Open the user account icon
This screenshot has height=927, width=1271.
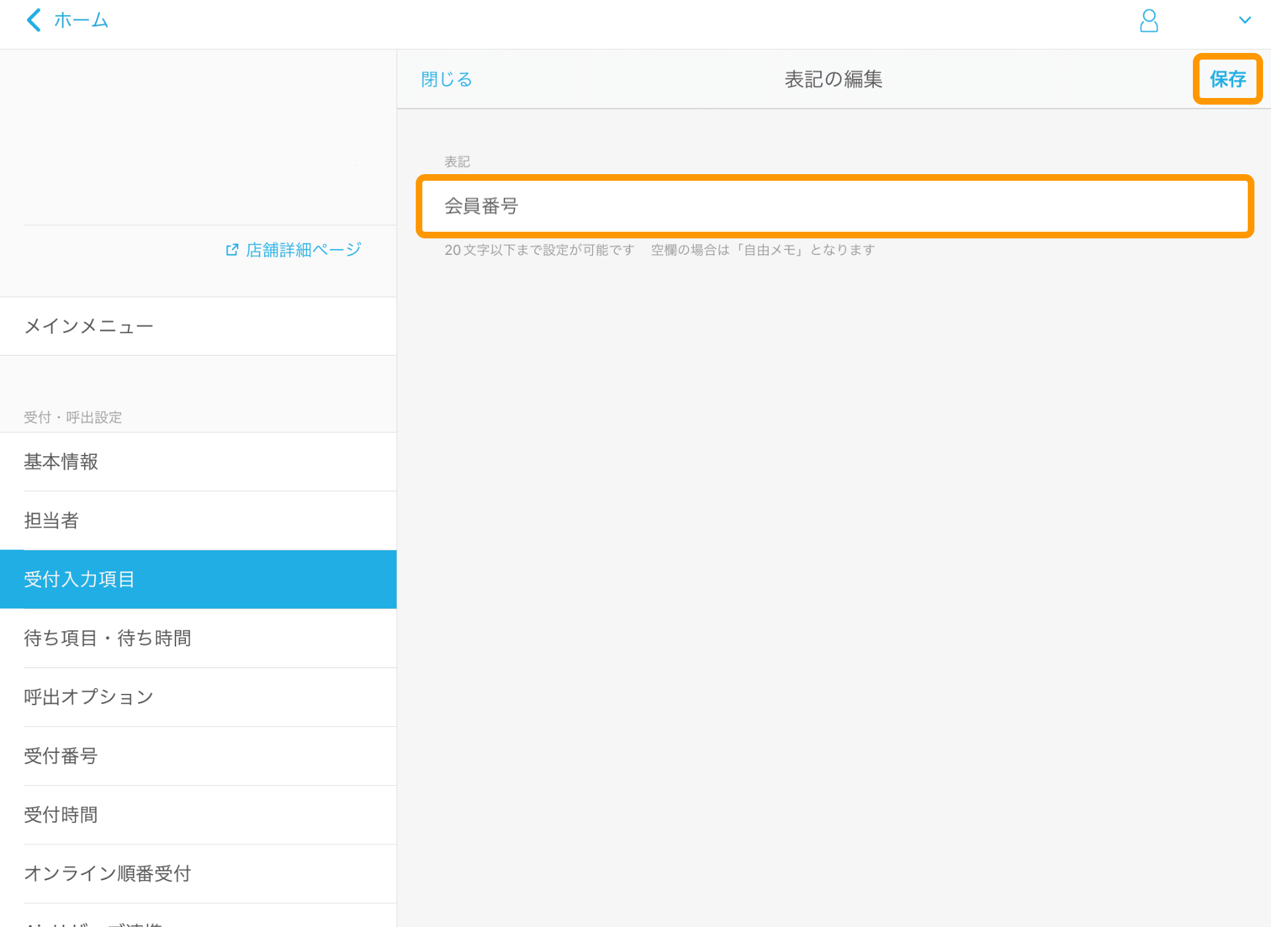point(1149,21)
